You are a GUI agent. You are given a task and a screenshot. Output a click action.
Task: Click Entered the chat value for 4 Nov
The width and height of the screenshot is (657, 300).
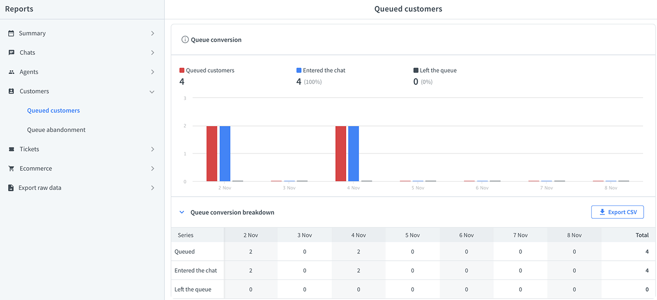pyautogui.click(x=359, y=270)
